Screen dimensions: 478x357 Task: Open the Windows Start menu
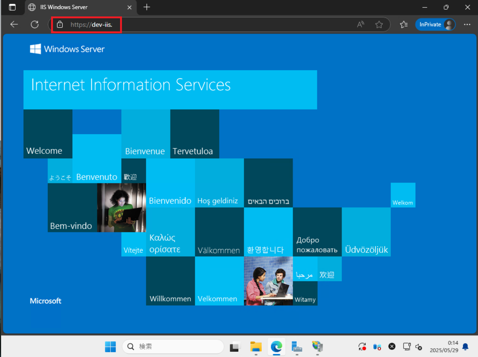pos(110,347)
